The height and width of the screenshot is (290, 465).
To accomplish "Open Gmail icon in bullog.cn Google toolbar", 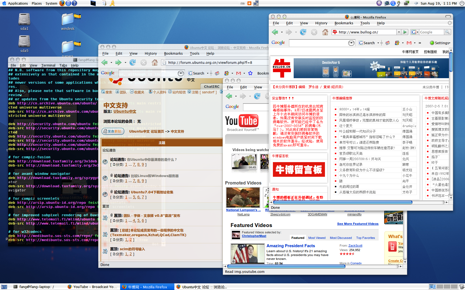I will point(409,43).
